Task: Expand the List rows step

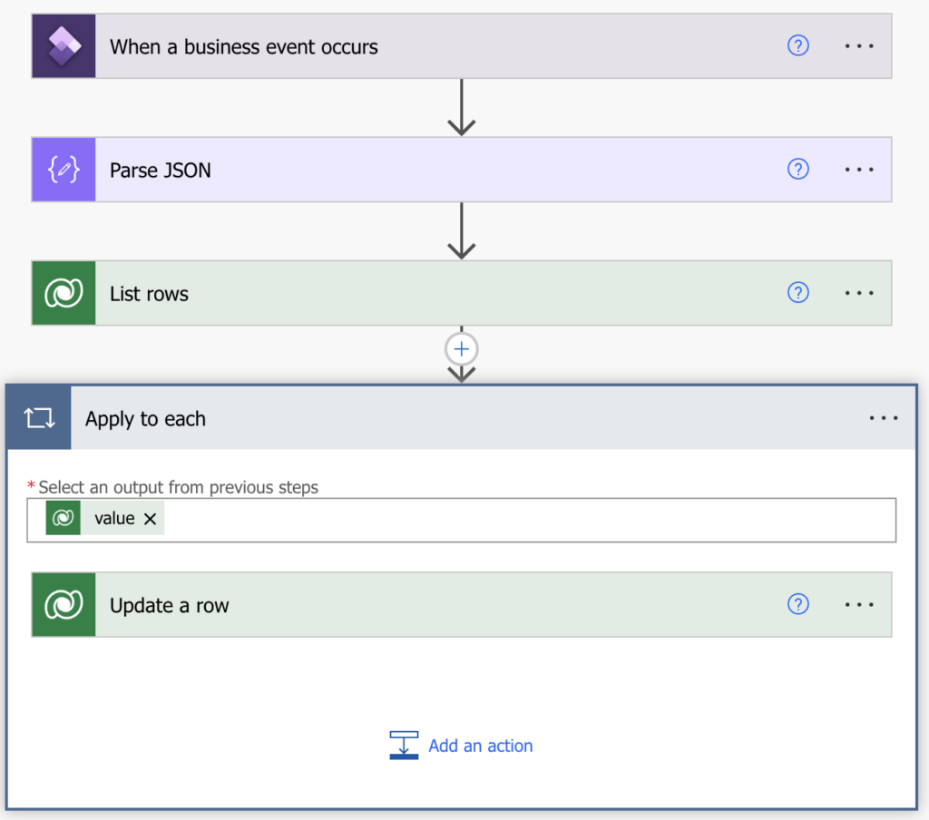Action: pyautogui.click(x=462, y=293)
